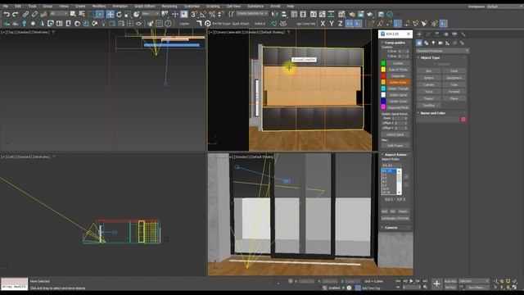Click the Sphere primitive button
Image resolution: width=524 pixels, height=295 pixels.
point(428,78)
